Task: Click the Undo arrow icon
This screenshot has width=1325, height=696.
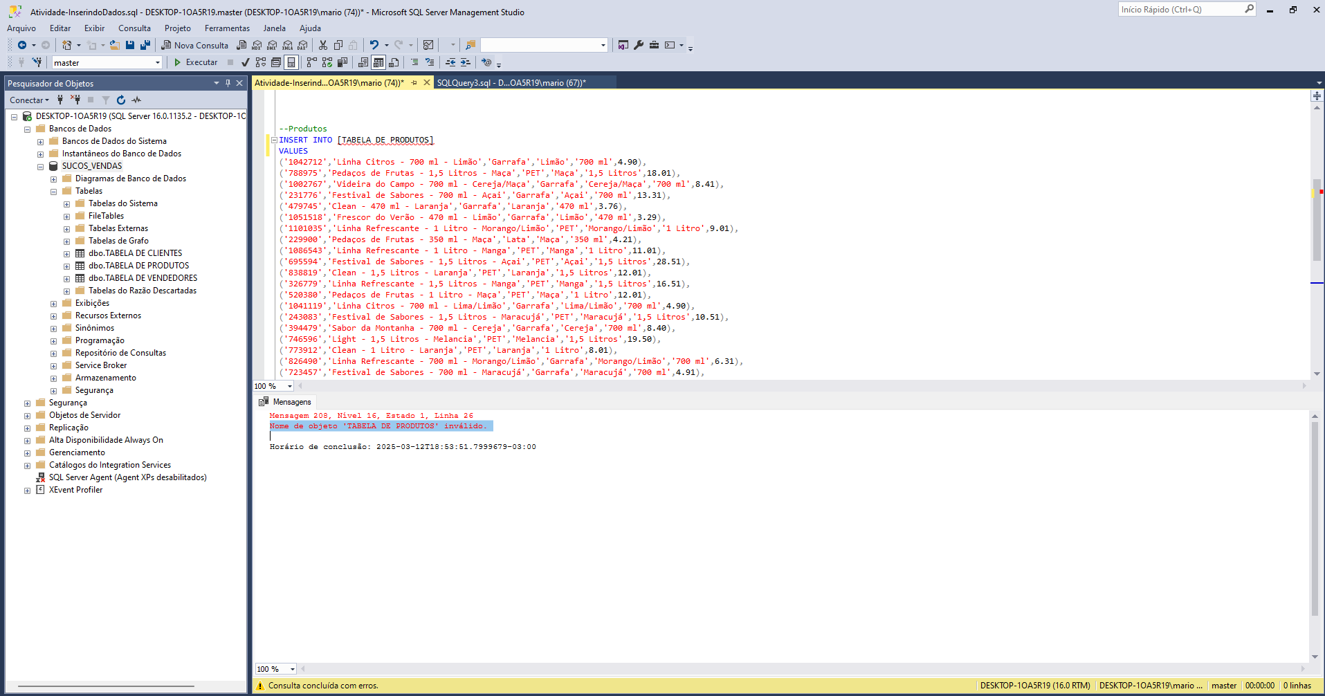Action: tap(374, 45)
